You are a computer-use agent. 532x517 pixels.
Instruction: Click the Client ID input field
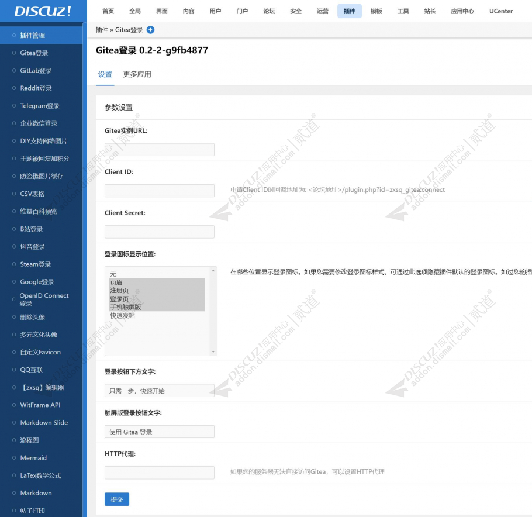(160, 191)
